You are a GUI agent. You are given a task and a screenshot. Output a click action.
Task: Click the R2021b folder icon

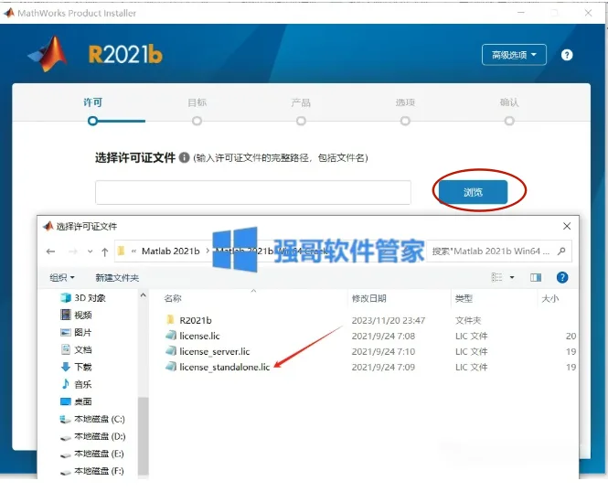click(170, 319)
